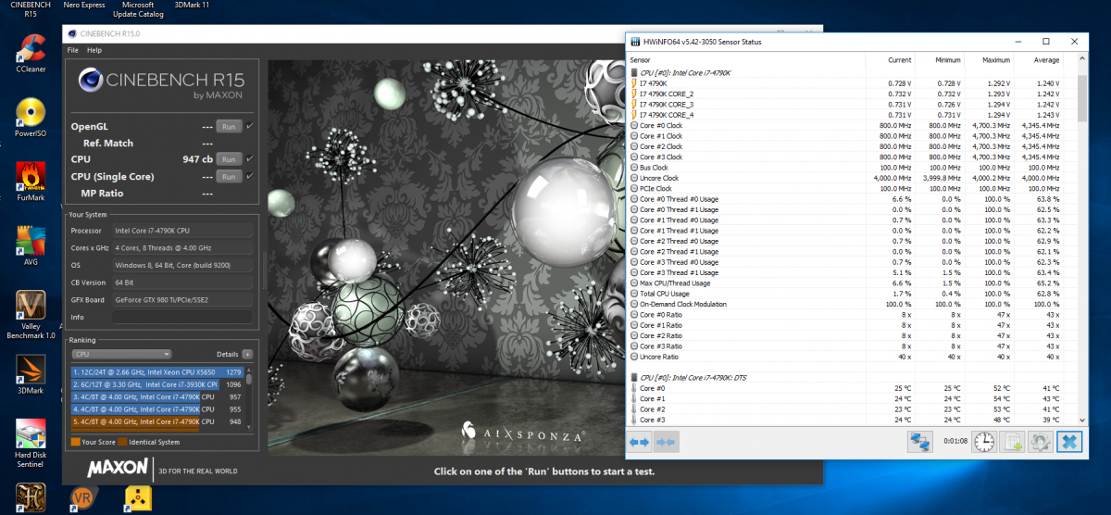
Task: Select ranking entry Intel Xeon CPU X5650
Action: point(156,372)
